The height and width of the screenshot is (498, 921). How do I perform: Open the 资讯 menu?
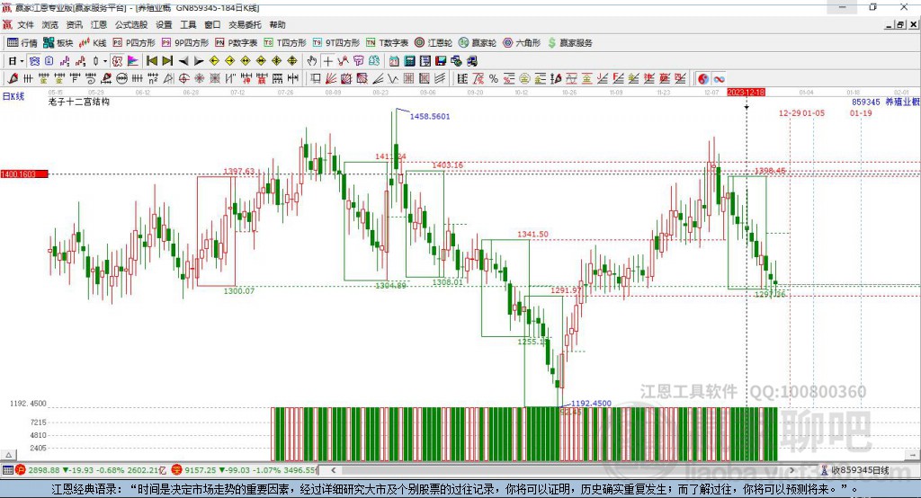(x=74, y=24)
